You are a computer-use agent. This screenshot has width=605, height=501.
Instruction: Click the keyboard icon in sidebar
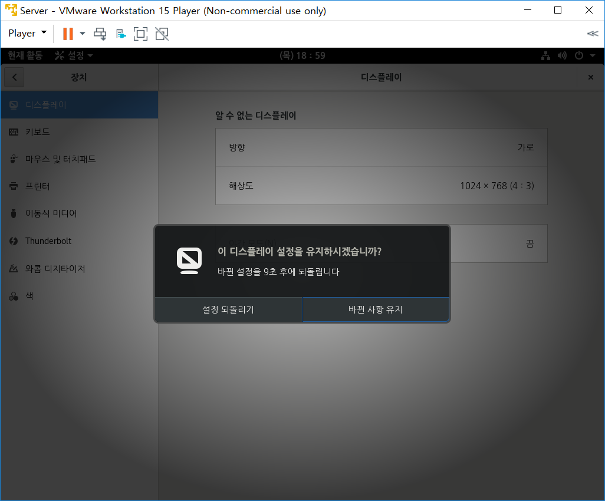14,132
